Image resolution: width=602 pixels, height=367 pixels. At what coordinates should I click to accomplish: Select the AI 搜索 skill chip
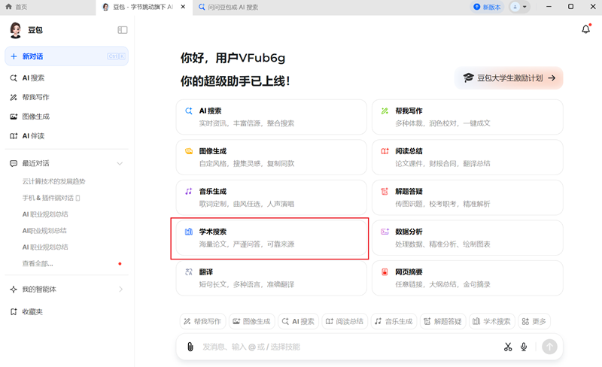[x=298, y=321]
